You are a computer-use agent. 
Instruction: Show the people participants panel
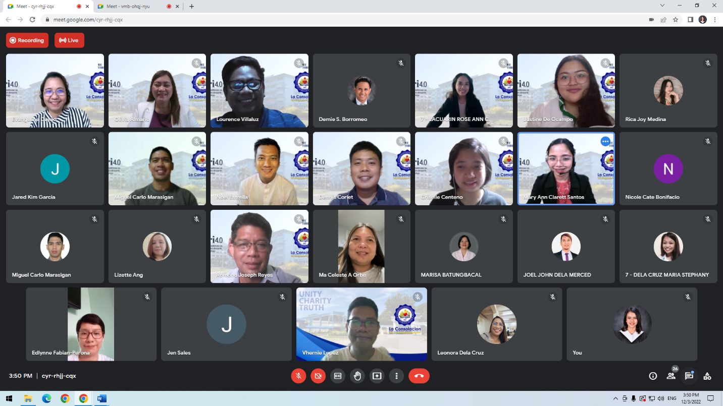tap(671, 376)
